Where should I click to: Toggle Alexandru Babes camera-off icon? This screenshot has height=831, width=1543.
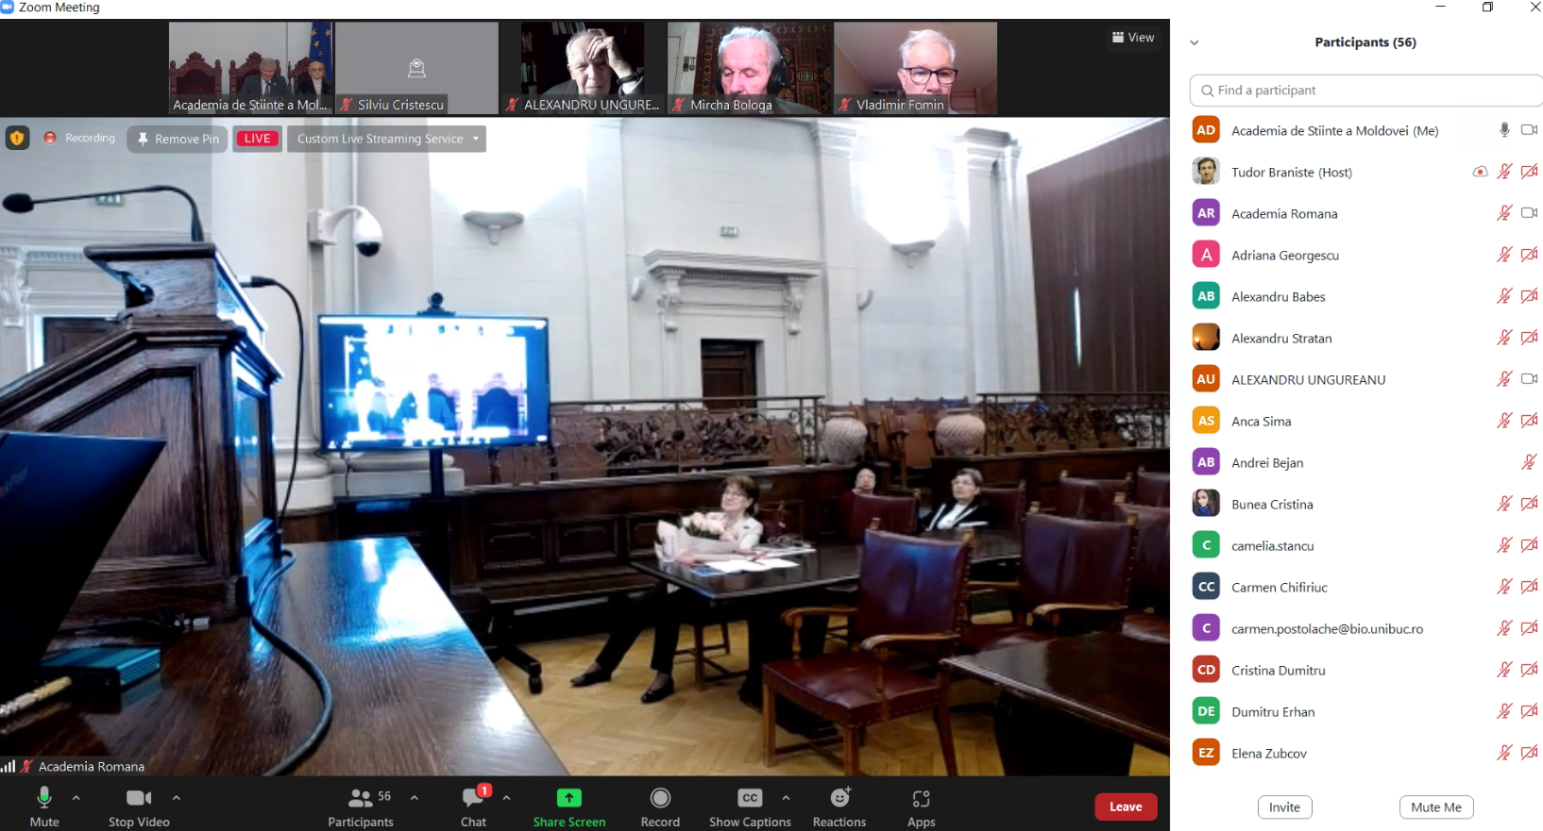coord(1530,296)
